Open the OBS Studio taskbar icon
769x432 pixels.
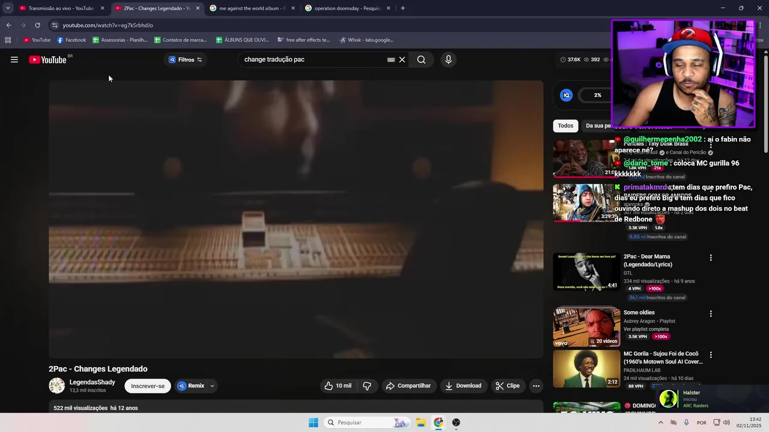pyautogui.click(x=456, y=422)
